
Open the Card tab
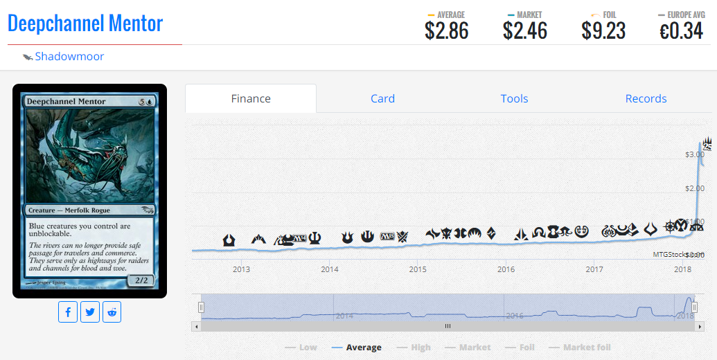pyautogui.click(x=382, y=99)
